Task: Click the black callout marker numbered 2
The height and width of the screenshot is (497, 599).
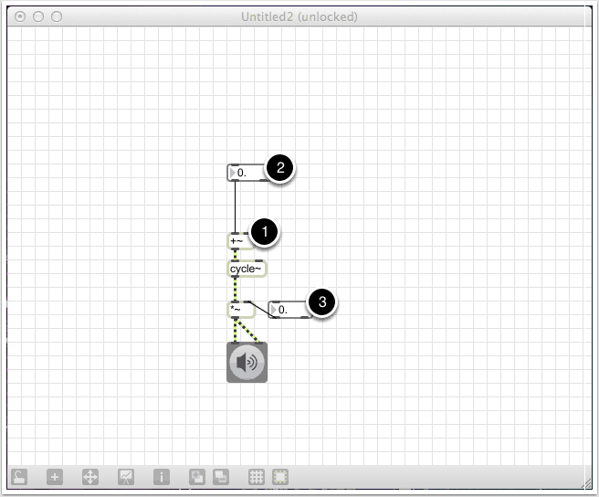Action: point(279,168)
